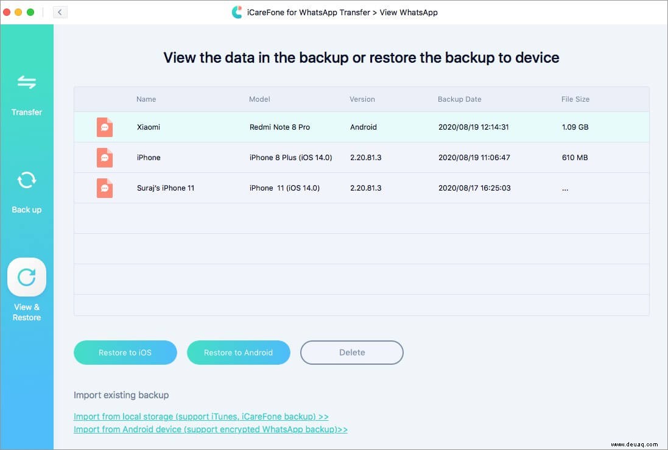The image size is (668, 450).
Task: Maximize the window with the green button
Action: click(x=30, y=12)
